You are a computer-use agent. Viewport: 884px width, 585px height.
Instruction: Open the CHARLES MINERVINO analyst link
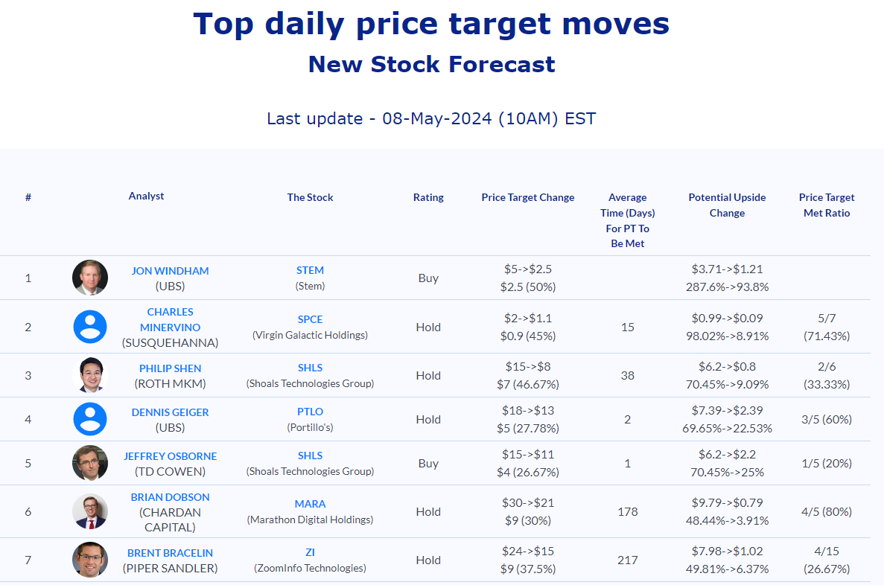170,319
